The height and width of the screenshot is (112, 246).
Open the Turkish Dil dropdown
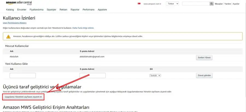[x=155, y=76]
